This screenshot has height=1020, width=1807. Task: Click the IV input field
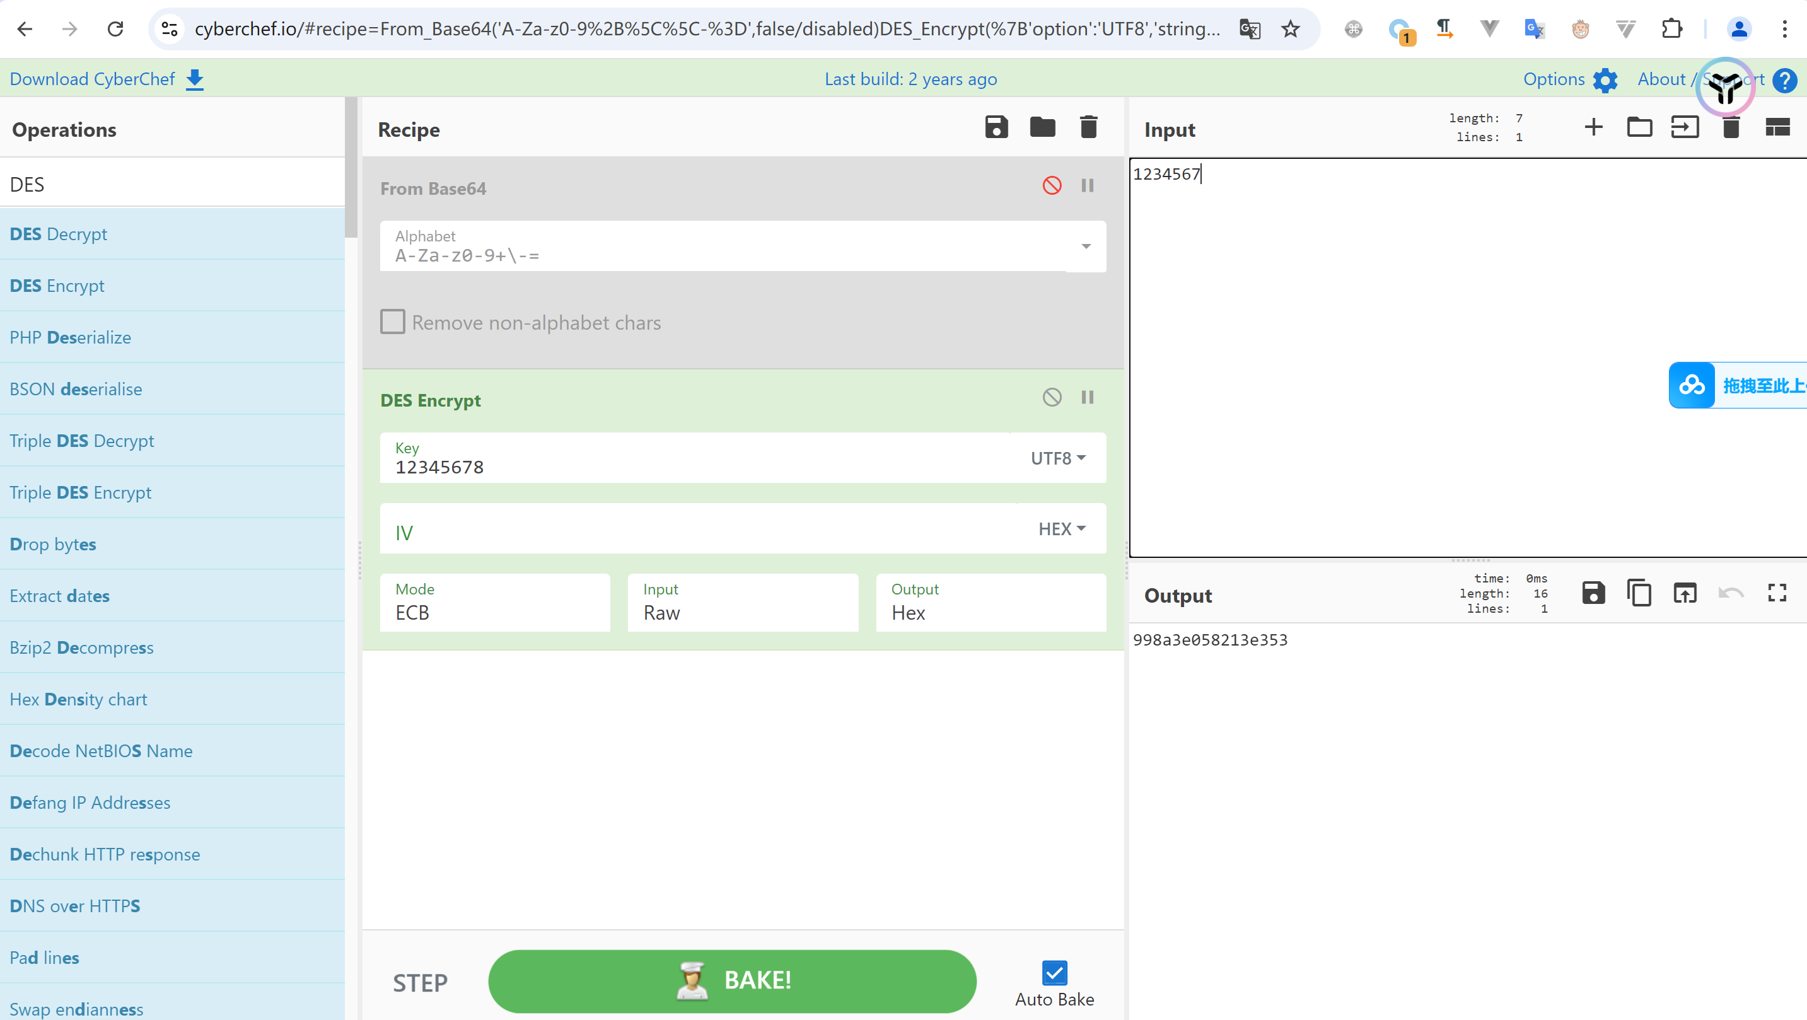coord(698,529)
